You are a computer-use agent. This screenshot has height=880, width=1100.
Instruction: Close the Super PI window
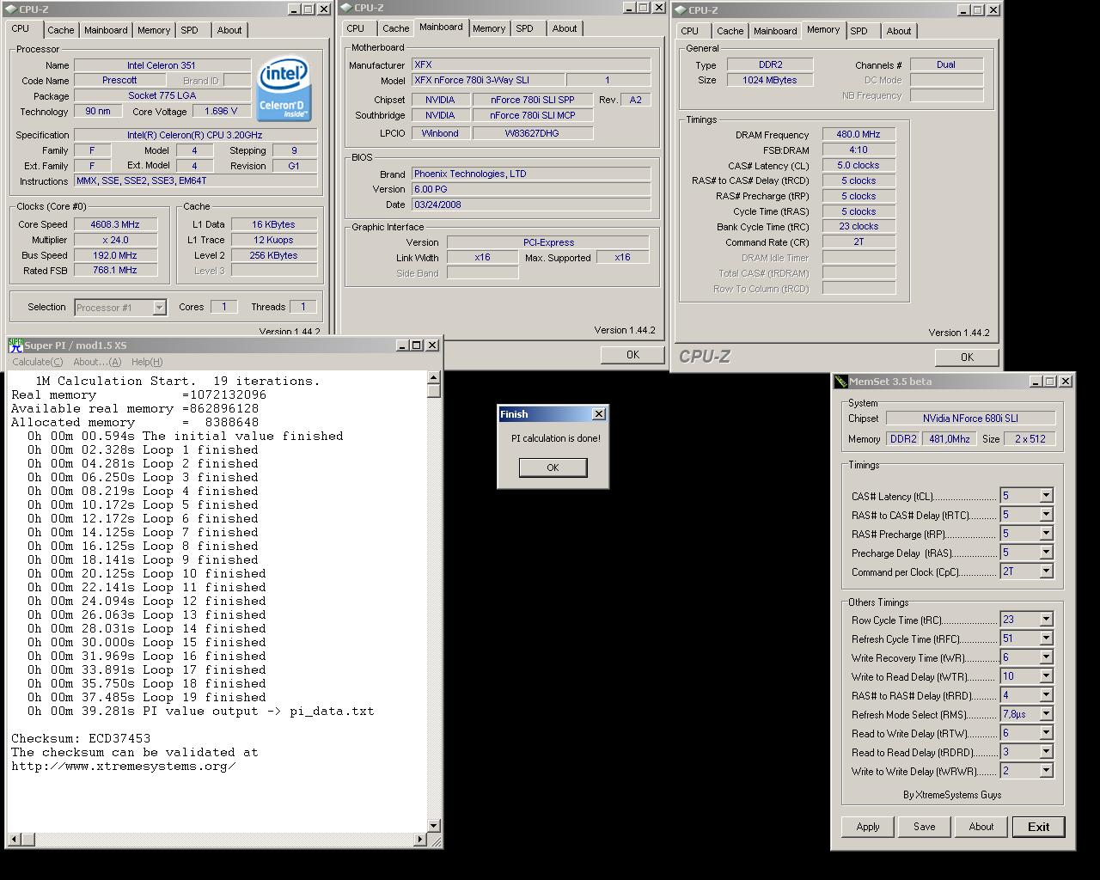coord(432,345)
